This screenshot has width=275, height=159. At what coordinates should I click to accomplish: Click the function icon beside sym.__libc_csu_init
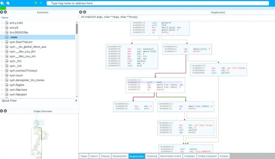point(7,56)
